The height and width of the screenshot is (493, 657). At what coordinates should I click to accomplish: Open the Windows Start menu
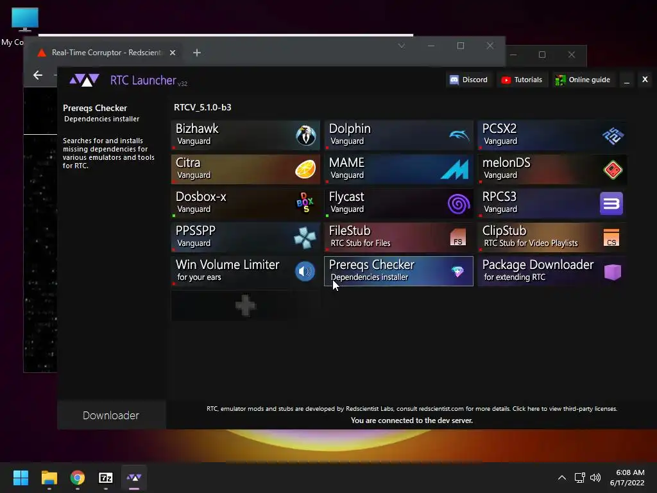[21, 478]
